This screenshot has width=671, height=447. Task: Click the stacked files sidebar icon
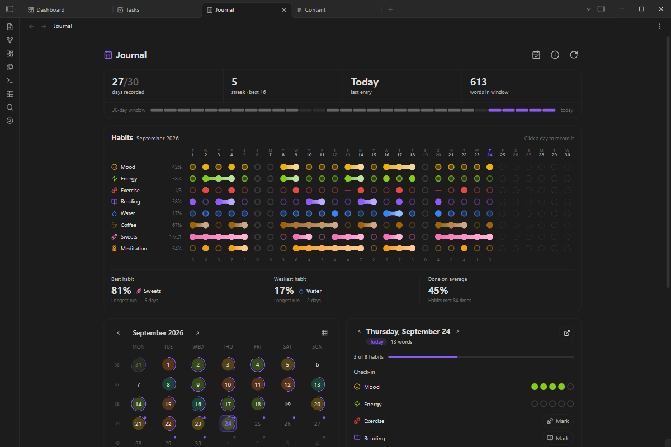click(10, 67)
